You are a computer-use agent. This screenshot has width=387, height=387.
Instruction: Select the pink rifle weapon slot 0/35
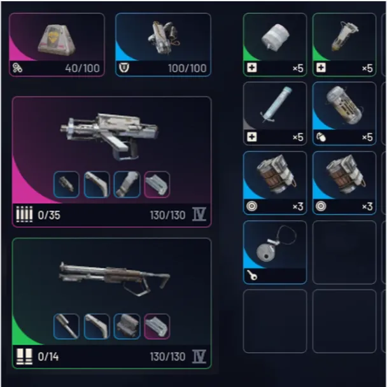click(111, 162)
